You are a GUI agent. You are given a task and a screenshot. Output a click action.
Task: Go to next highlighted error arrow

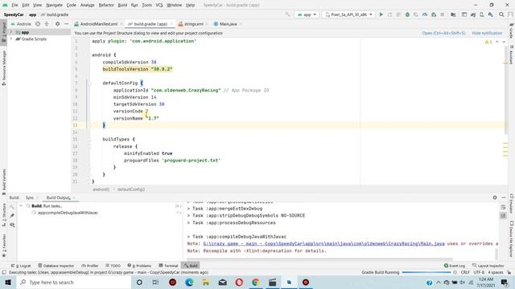(504, 42)
